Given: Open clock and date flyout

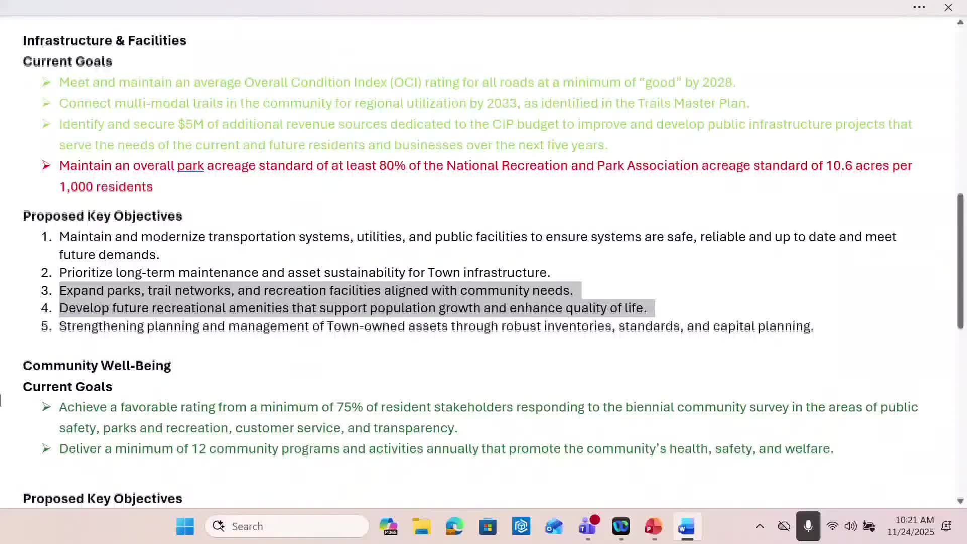Looking at the screenshot, I should click(x=911, y=525).
